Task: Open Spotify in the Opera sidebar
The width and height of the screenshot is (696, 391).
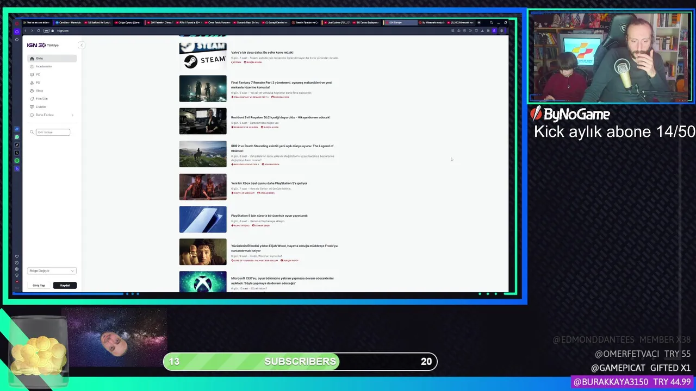Action: coord(17,161)
